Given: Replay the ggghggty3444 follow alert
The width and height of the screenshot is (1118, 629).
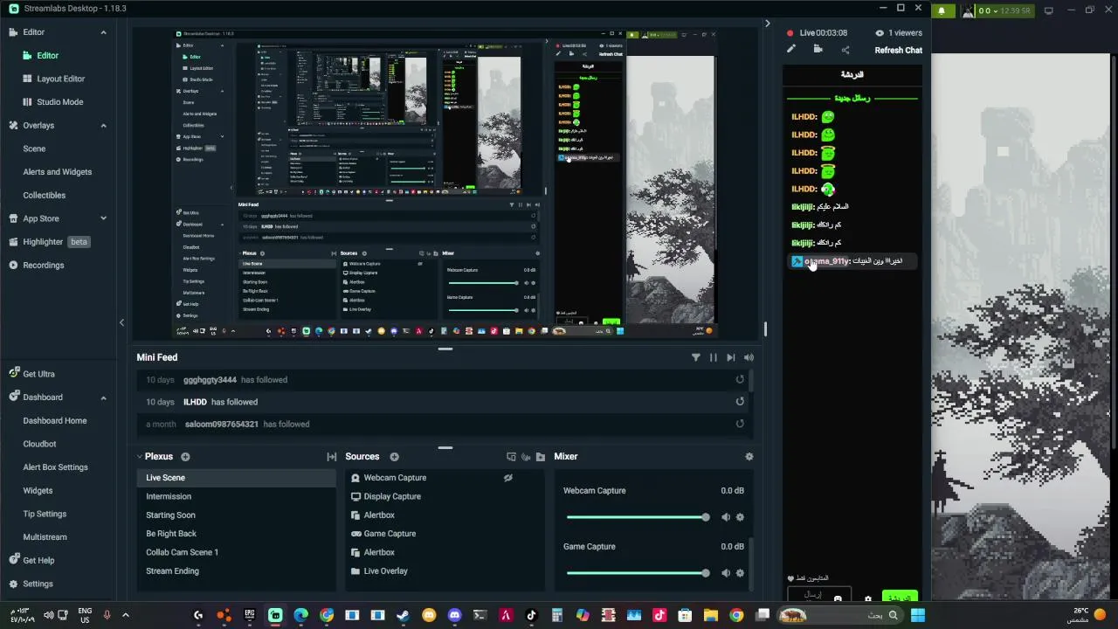Looking at the screenshot, I should tap(740, 380).
